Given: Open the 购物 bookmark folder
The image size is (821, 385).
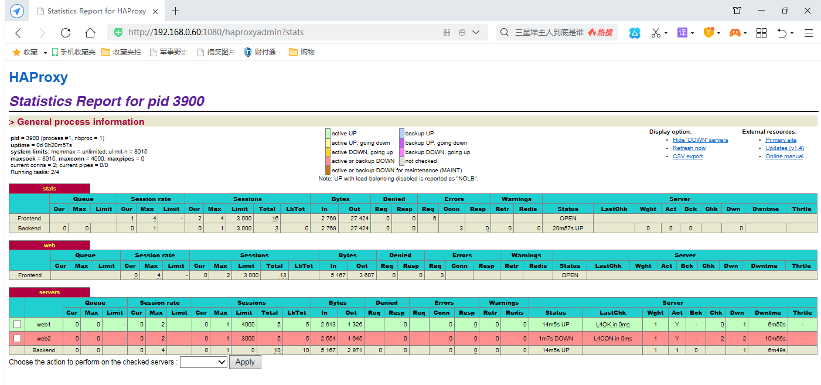Looking at the screenshot, I should pyautogui.click(x=302, y=52).
